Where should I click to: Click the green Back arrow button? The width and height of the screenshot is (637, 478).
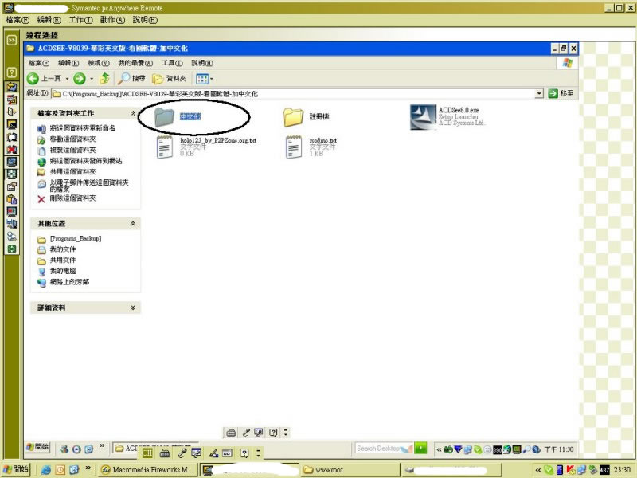[33, 78]
